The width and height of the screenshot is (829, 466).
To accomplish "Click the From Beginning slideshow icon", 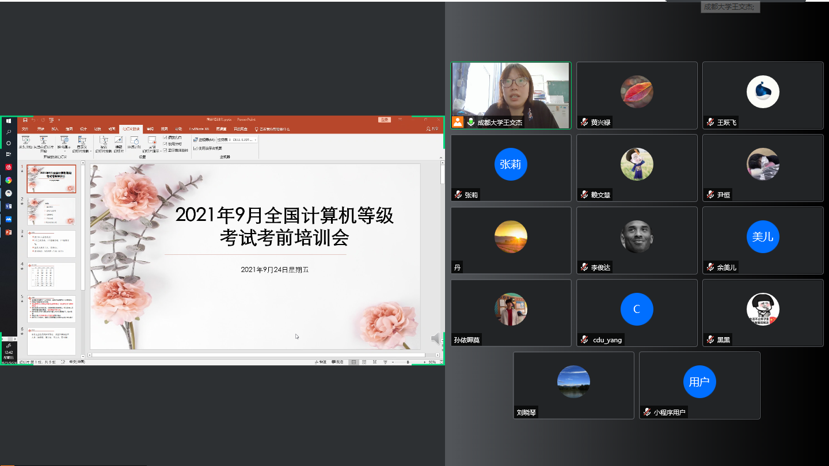I will tap(25, 140).
